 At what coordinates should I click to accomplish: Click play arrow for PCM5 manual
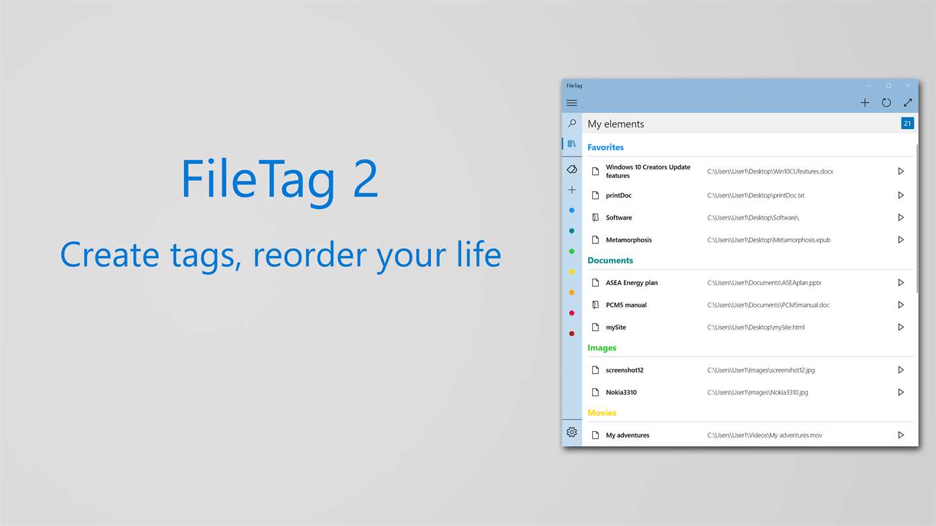click(901, 305)
